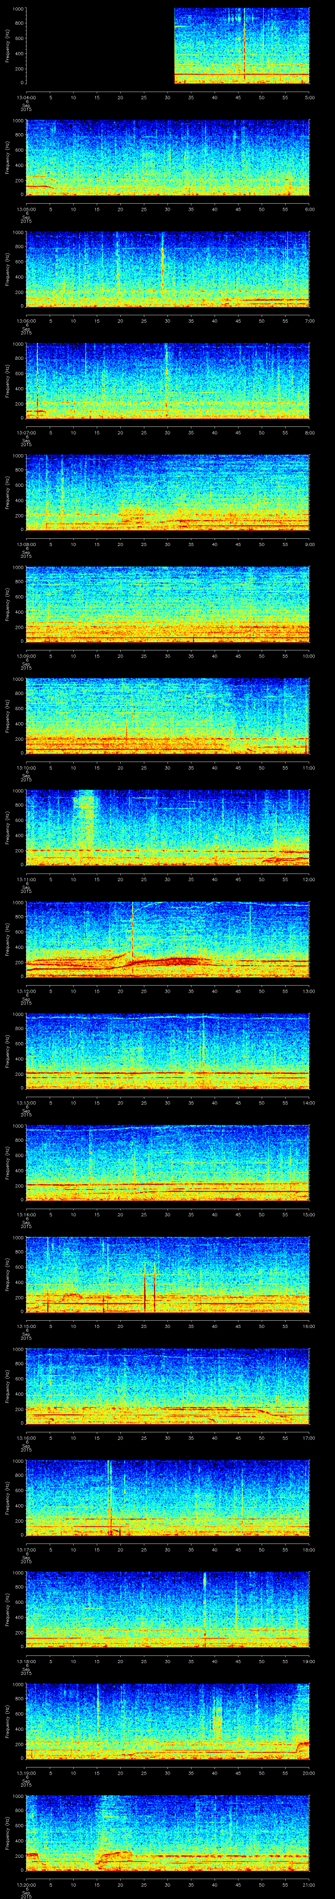This screenshot has width=335, height=1899.
Task: Click the spectrogram panel starting at 13:09:00
Action: 168,605
